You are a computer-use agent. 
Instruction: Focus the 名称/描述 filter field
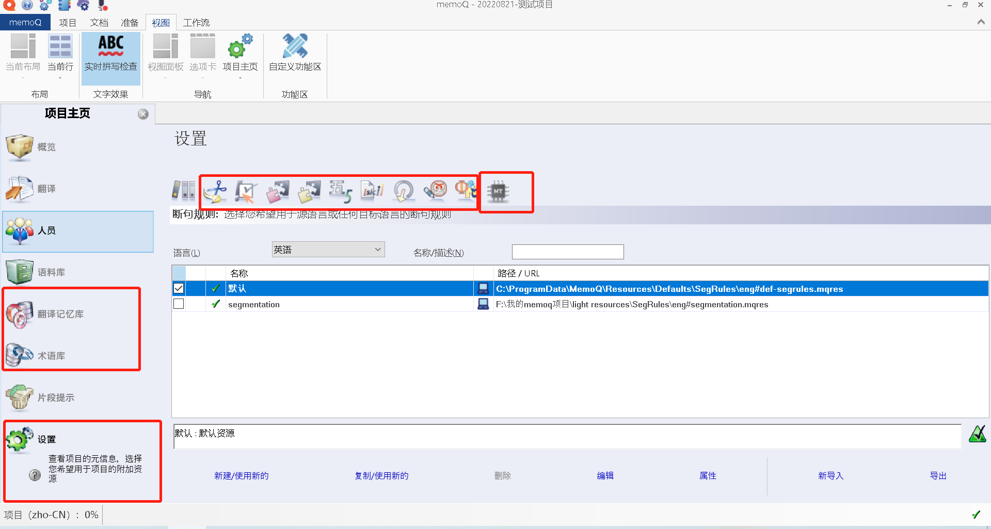pyautogui.click(x=568, y=252)
